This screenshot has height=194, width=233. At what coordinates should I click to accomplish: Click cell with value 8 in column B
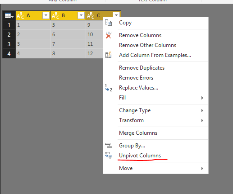[x=69, y=53]
